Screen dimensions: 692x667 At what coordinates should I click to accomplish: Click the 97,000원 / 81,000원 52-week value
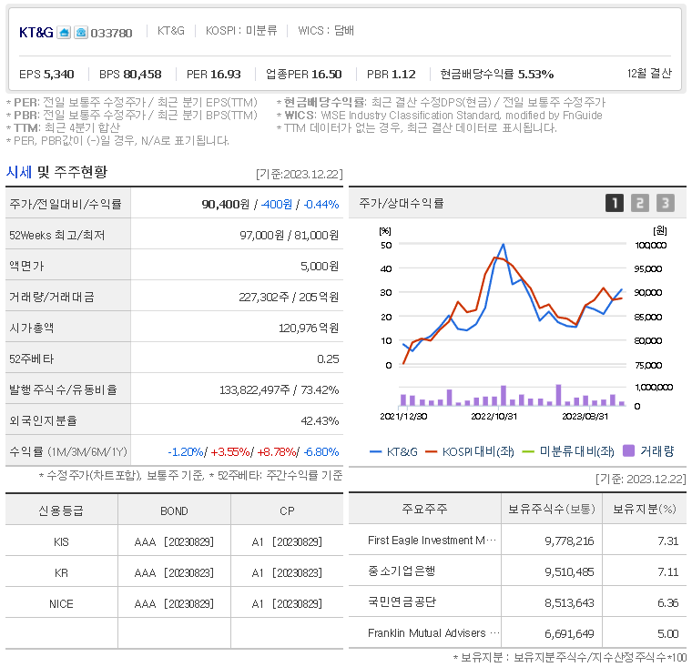pos(289,235)
